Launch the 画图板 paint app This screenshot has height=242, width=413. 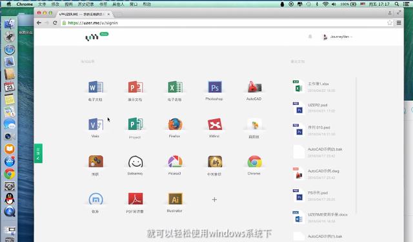tap(254, 124)
